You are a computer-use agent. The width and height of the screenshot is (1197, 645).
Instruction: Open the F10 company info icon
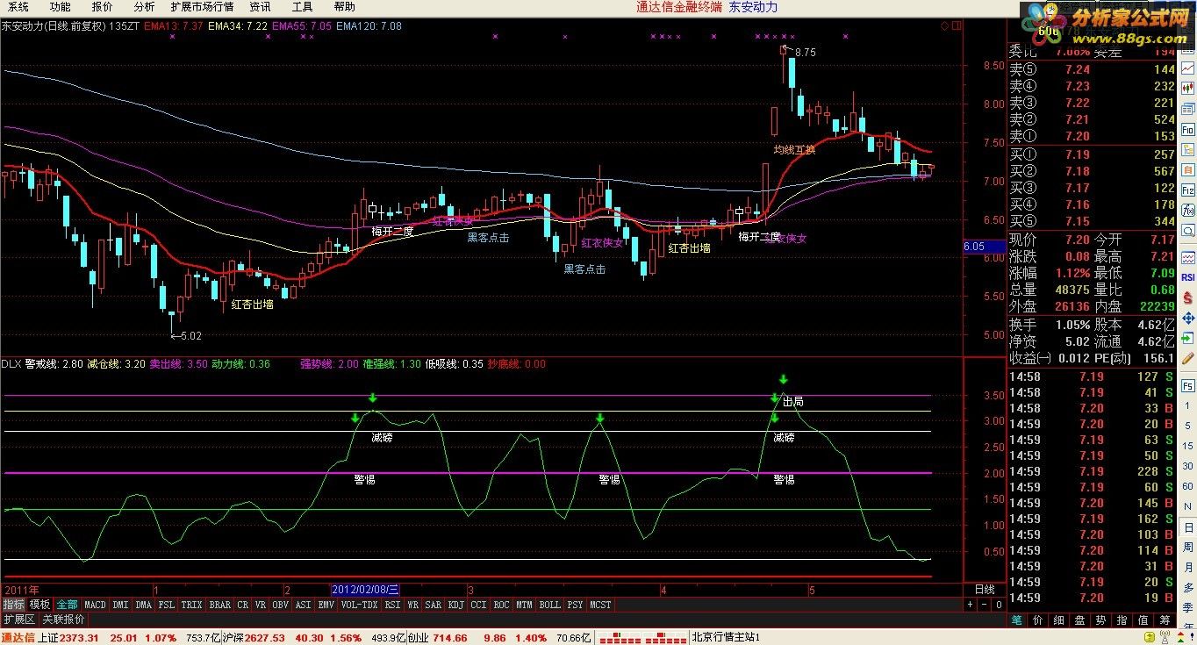coord(1187,129)
